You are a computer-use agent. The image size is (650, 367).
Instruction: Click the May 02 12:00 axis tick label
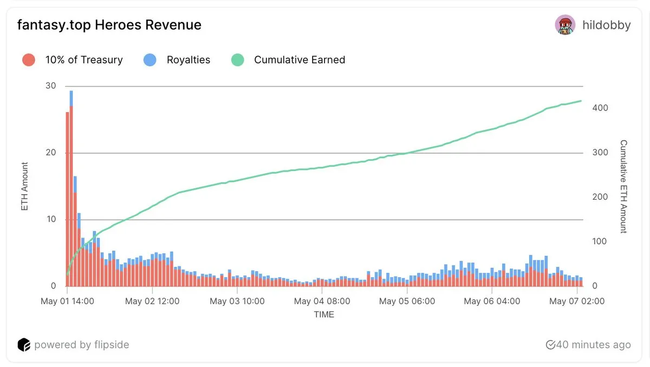(x=152, y=302)
